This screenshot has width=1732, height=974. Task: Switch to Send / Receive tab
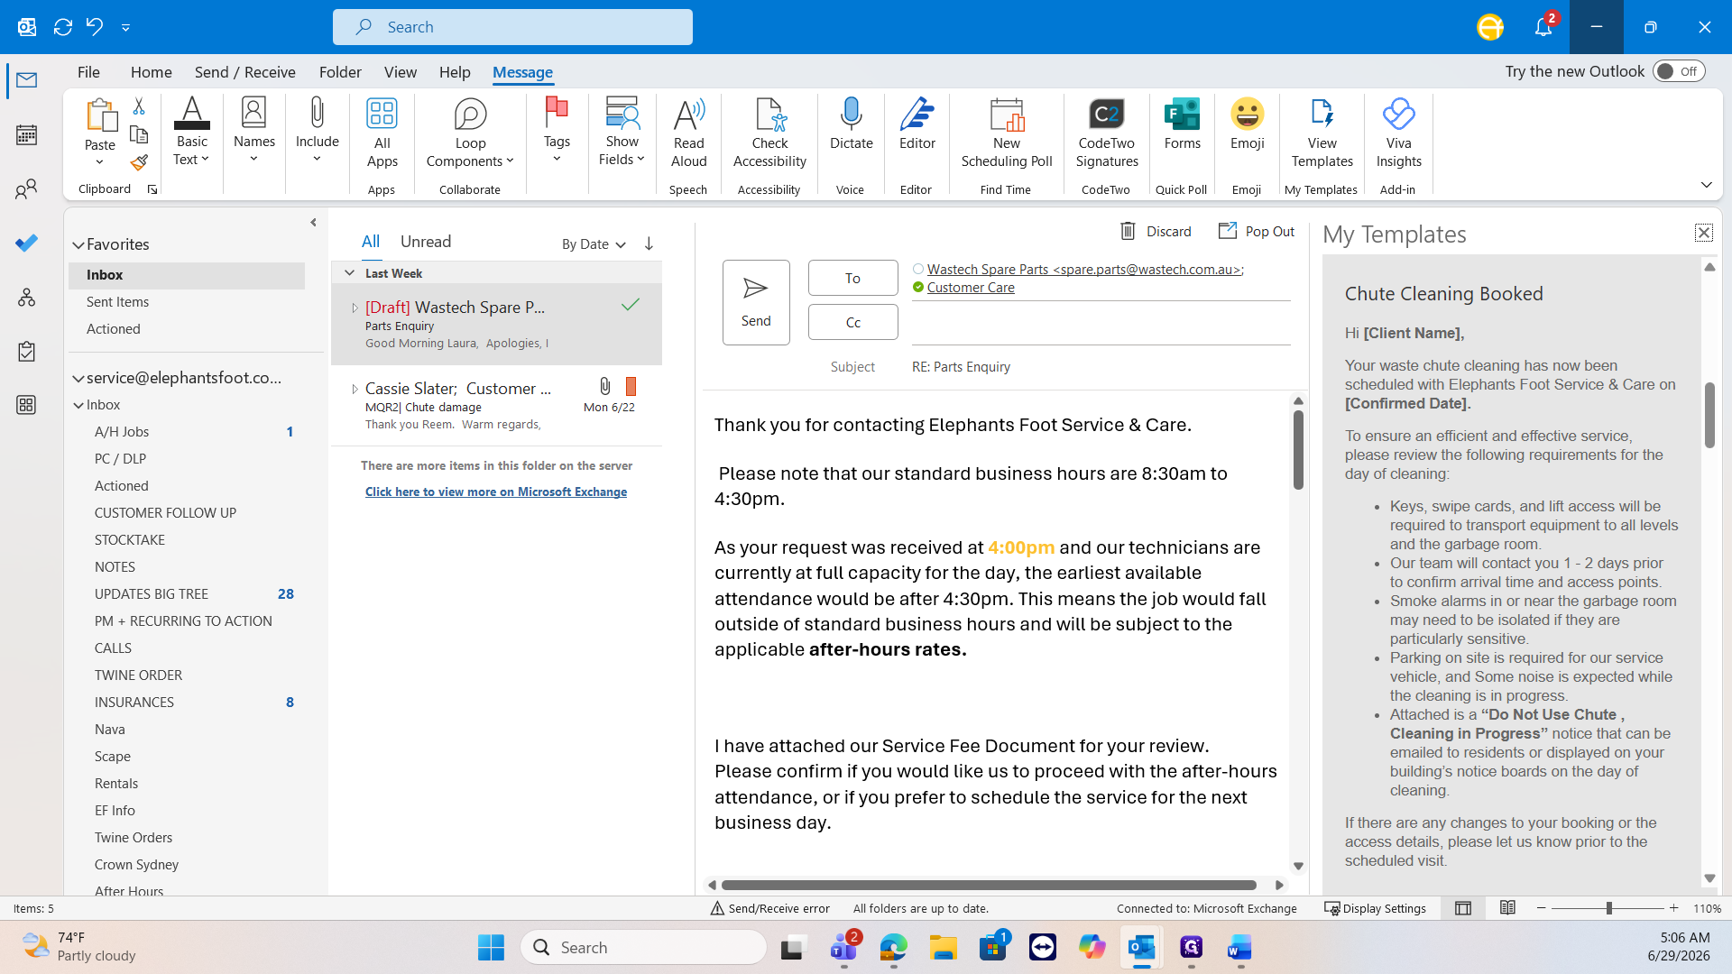[x=245, y=72]
